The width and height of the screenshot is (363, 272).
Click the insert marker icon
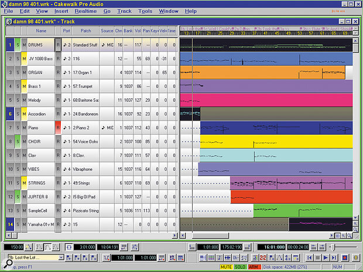pyautogui.click(x=85, y=257)
